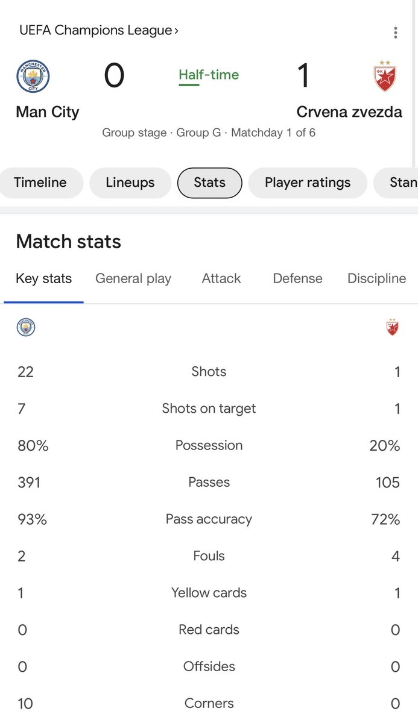Open the Lineups tab
Screen dimensions: 418x723
point(130,183)
